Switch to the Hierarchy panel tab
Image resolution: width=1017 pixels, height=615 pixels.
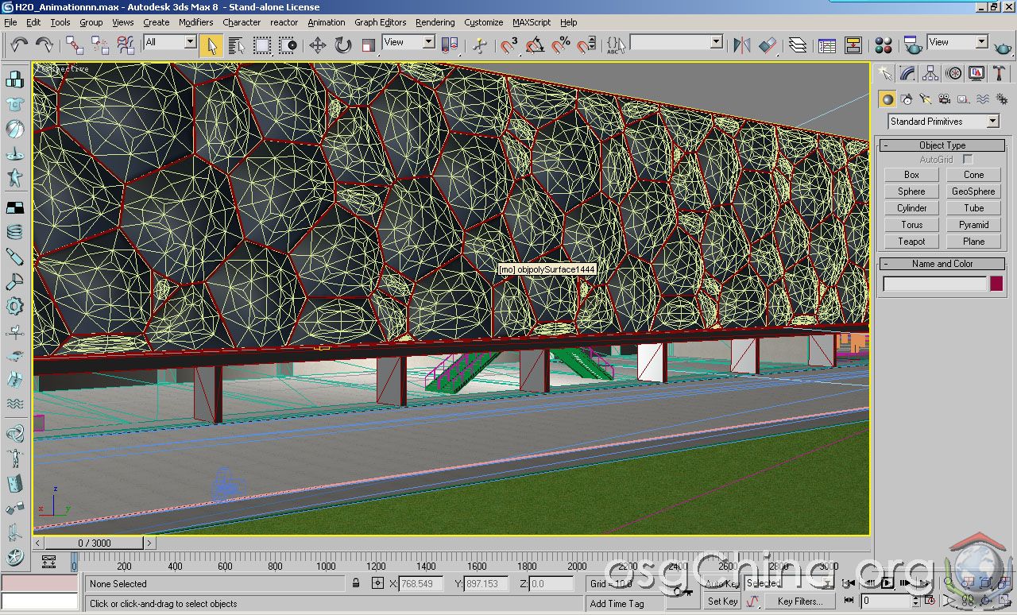coord(930,74)
